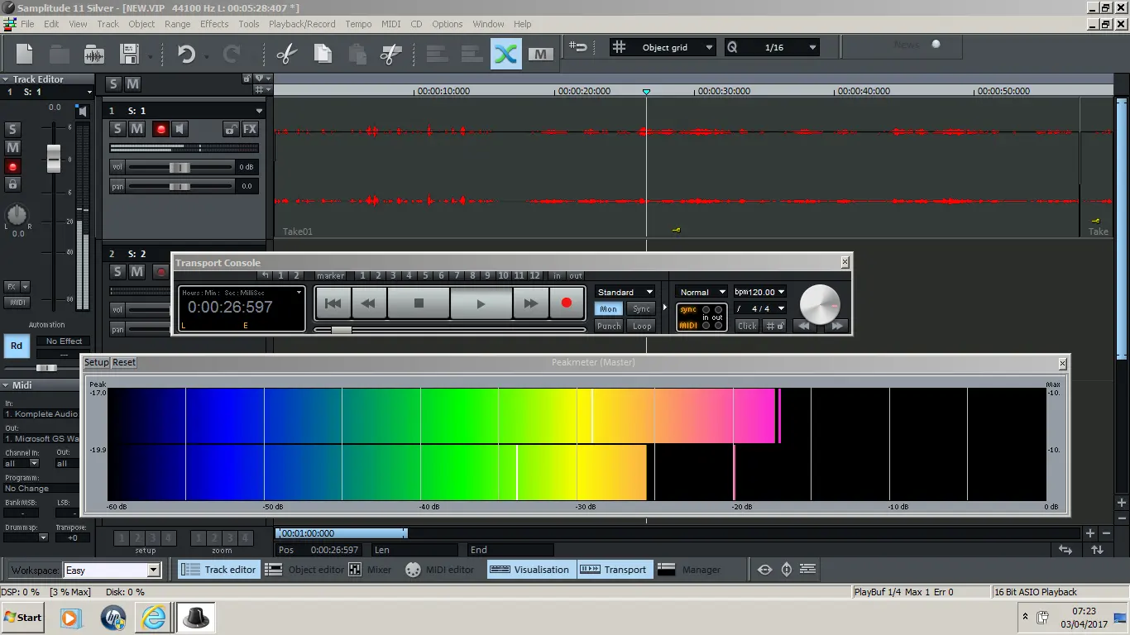Viewport: 1130px width, 635px height.
Task: Rewind using the Transport Console
Action: click(x=369, y=303)
